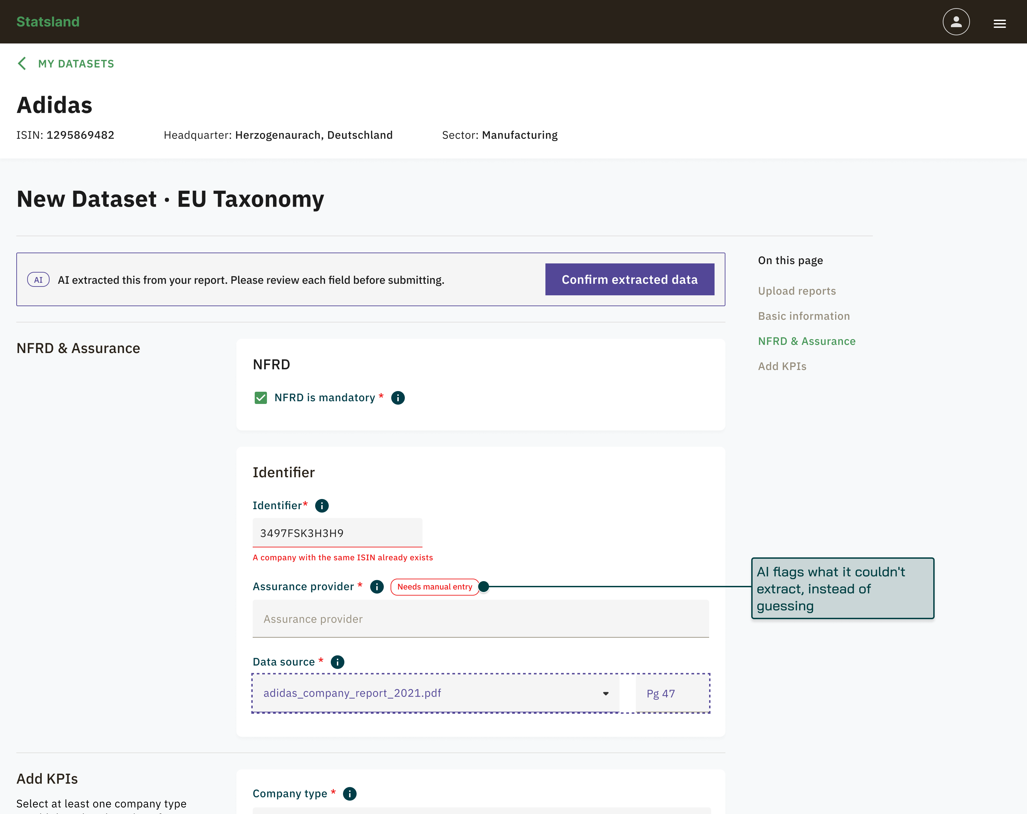Click the back chevron arrow

pyautogui.click(x=22, y=63)
